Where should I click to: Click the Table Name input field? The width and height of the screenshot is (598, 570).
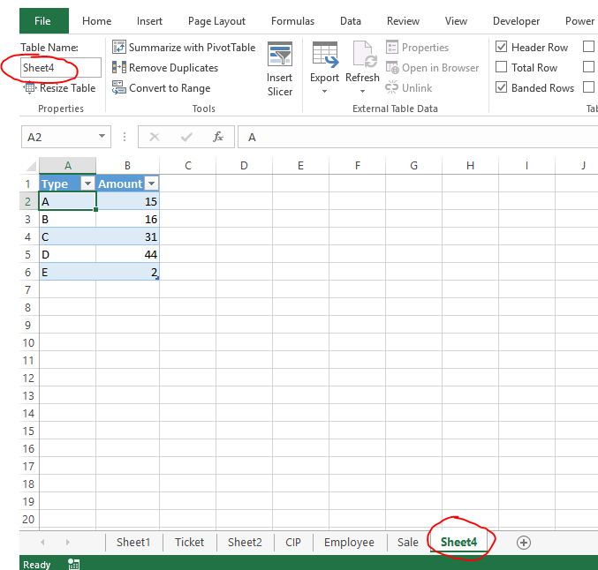61,67
